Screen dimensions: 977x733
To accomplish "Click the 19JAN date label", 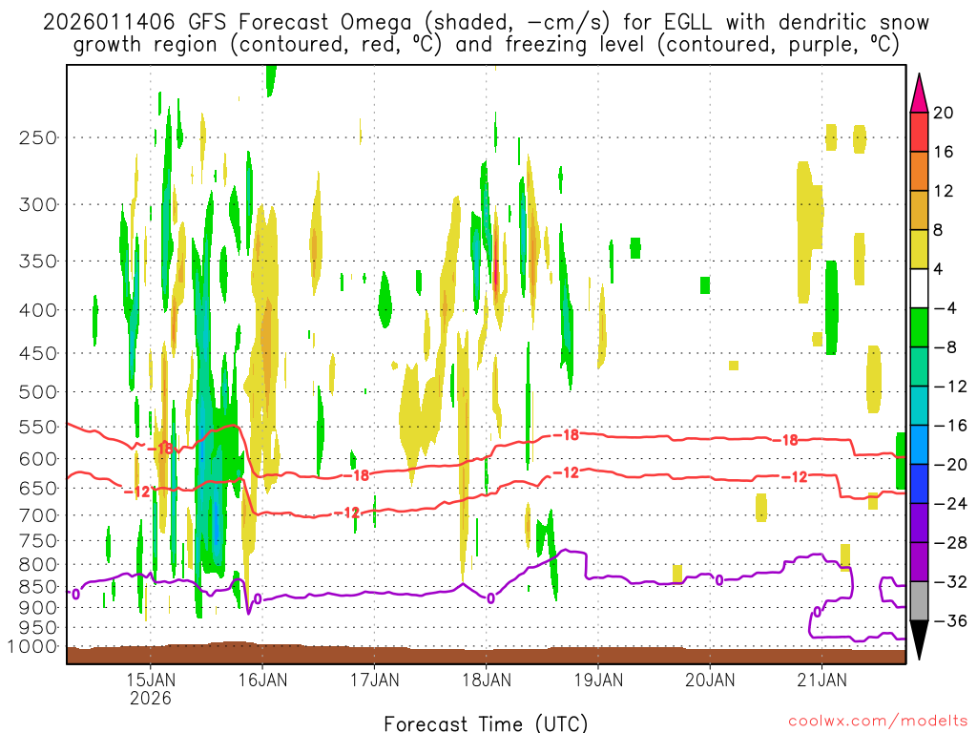I will pos(598,680).
